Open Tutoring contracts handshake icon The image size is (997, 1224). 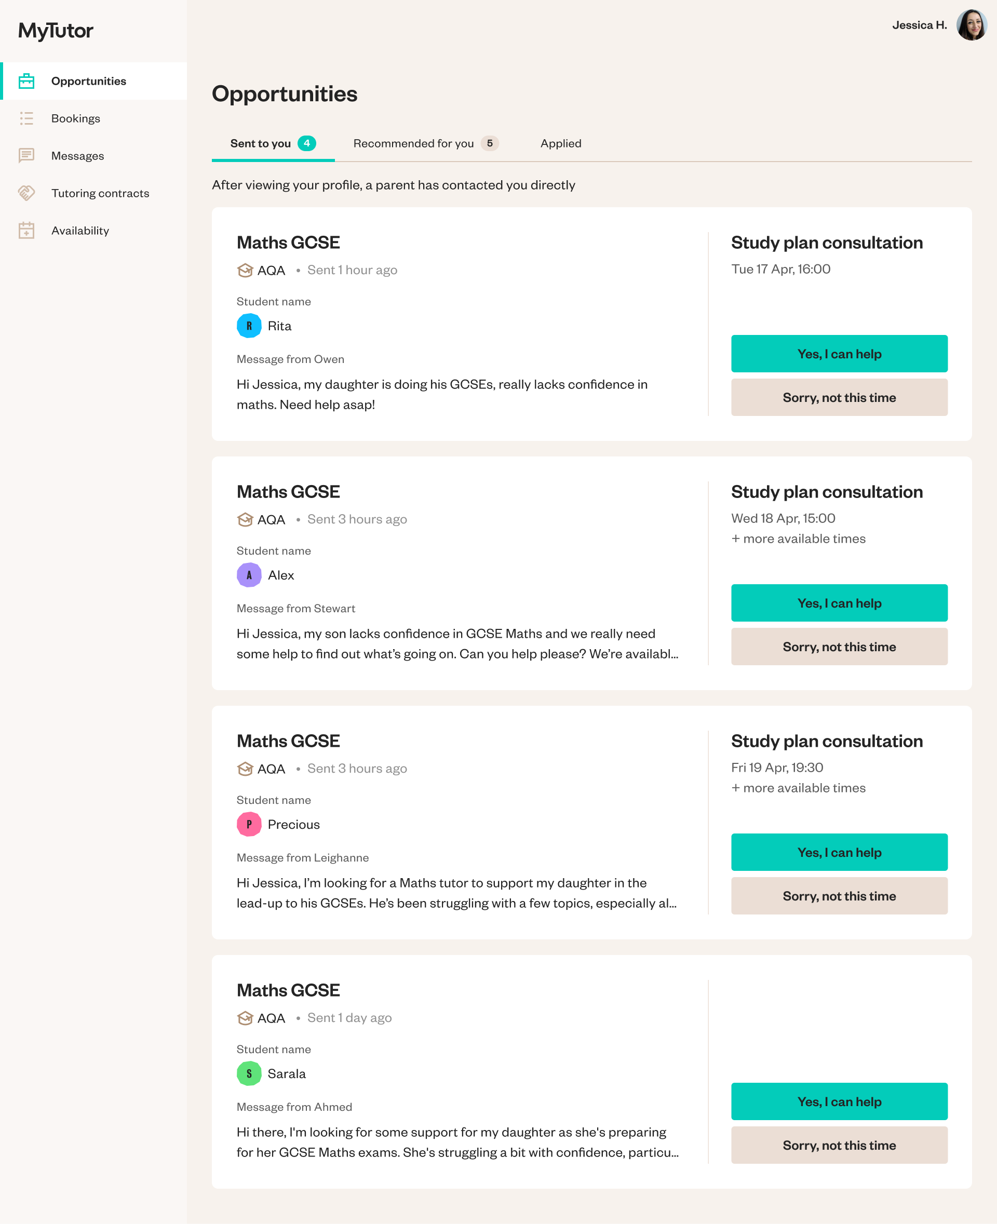[x=26, y=193]
